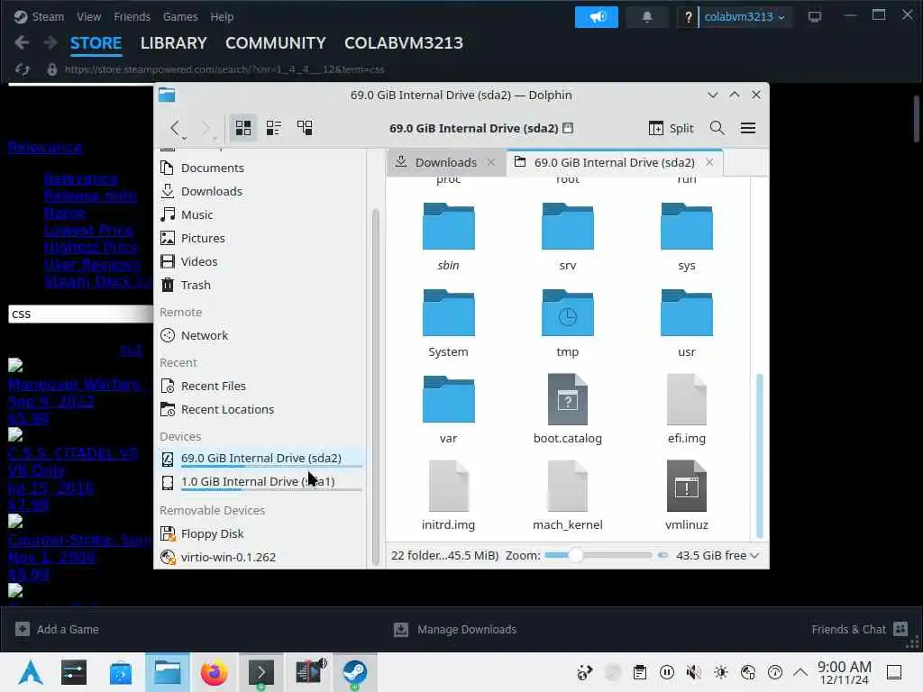Image resolution: width=923 pixels, height=692 pixels.
Task: Open back history dropdown arrow in Dolphin
Action: [184, 138]
